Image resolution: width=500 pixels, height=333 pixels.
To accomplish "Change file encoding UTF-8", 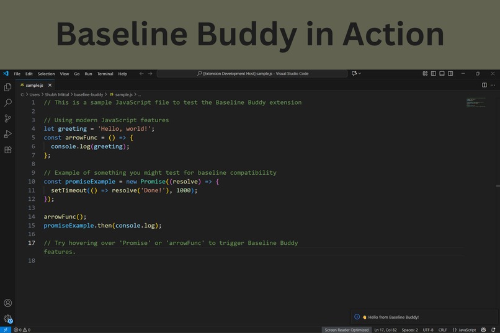I will (x=428, y=330).
